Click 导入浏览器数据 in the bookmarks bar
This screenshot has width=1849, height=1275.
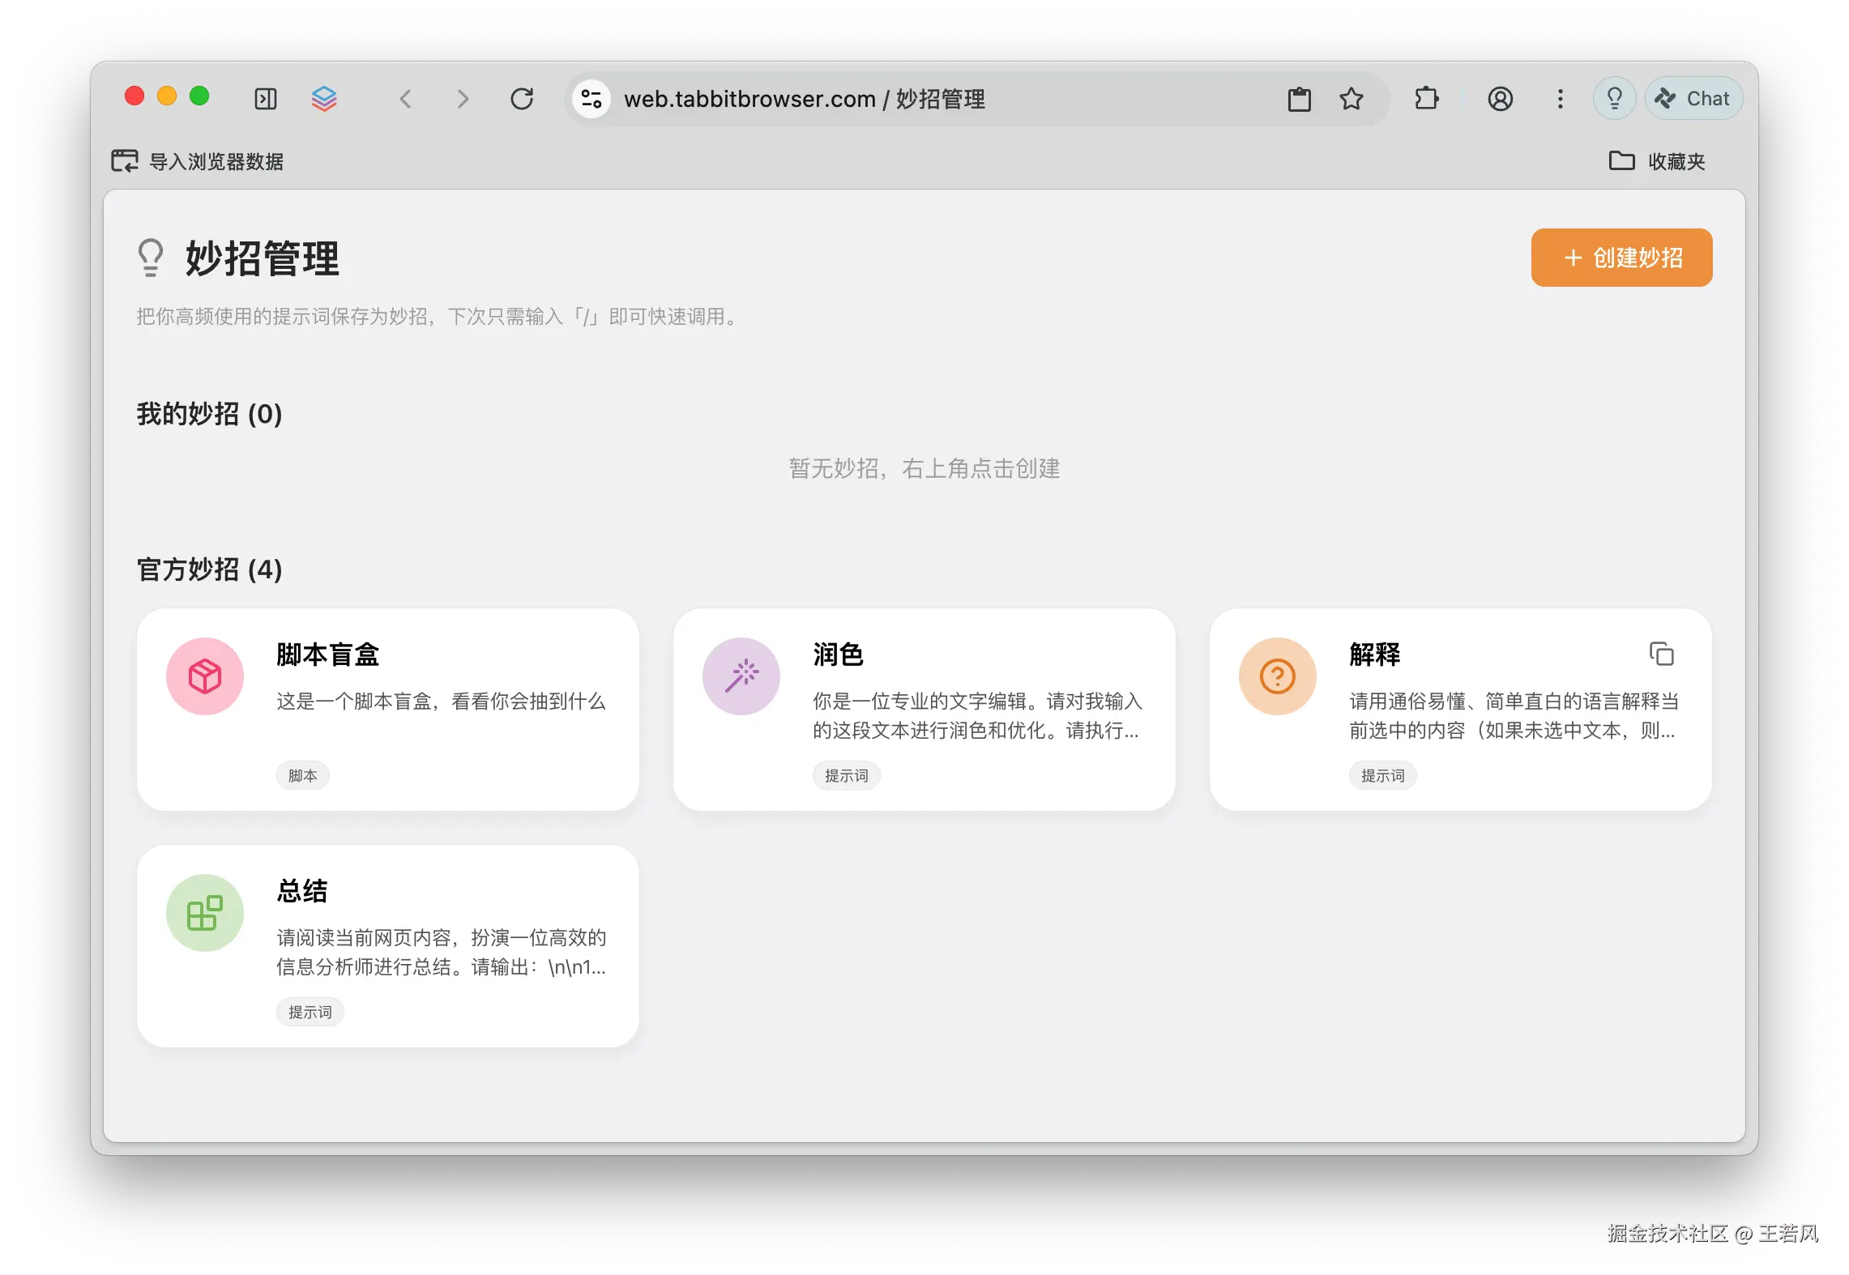199,161
